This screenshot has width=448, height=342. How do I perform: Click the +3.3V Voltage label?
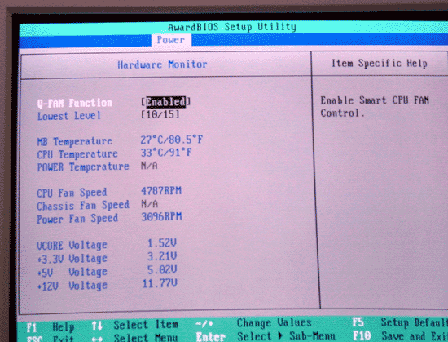coord(72,259)
